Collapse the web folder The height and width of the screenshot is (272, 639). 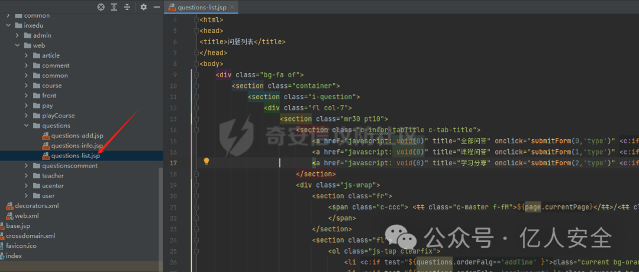click(18, 45)
